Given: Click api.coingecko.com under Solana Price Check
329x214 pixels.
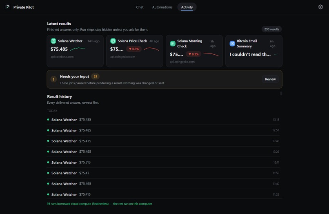Looking at the screenshot, I should pyautogui.click(x=122, y=57).
